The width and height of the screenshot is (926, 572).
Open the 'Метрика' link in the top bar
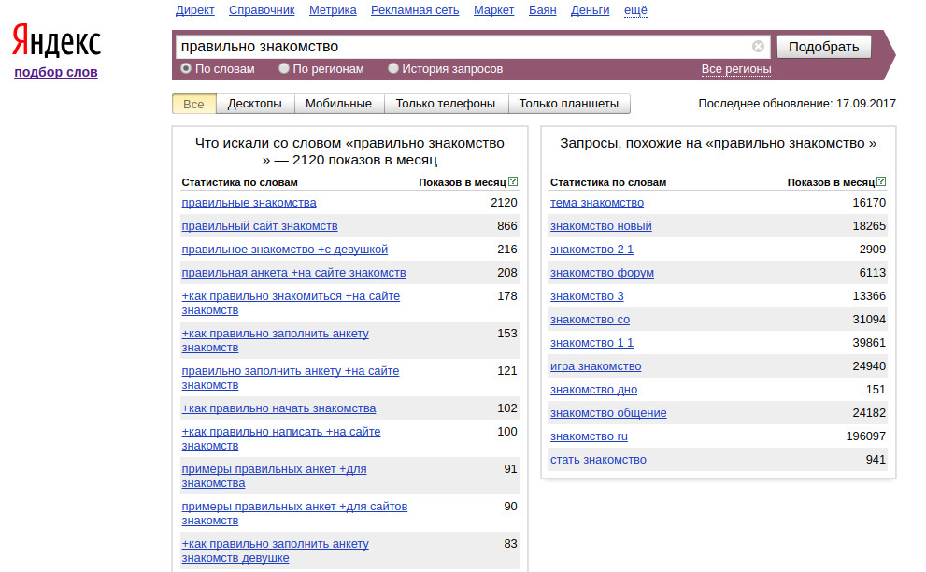coord(333,10)
